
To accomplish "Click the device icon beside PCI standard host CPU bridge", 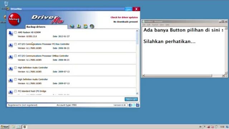I will point(11,92).
